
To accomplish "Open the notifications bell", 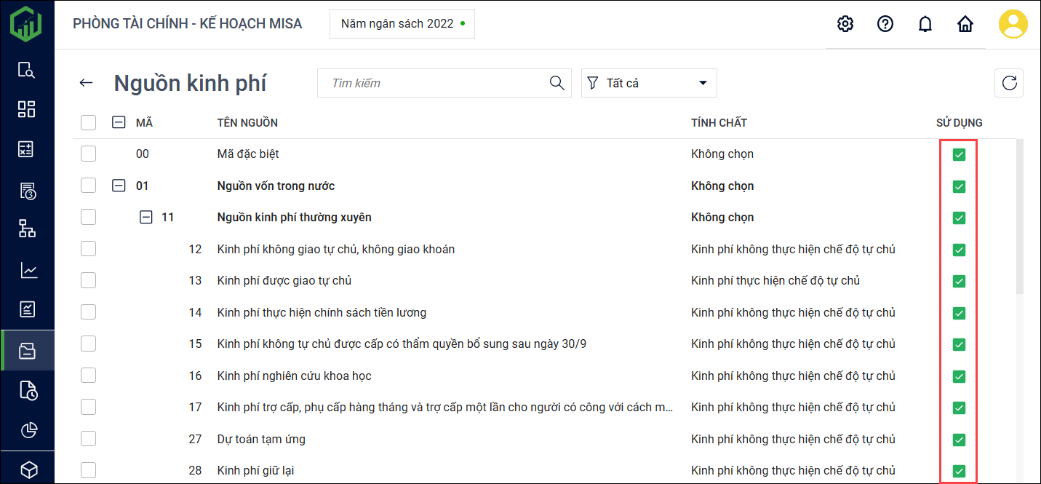I will [x=925, y=24].
